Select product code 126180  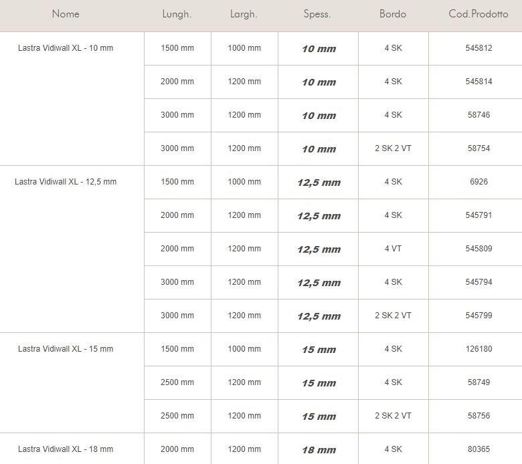pos(478,349)
